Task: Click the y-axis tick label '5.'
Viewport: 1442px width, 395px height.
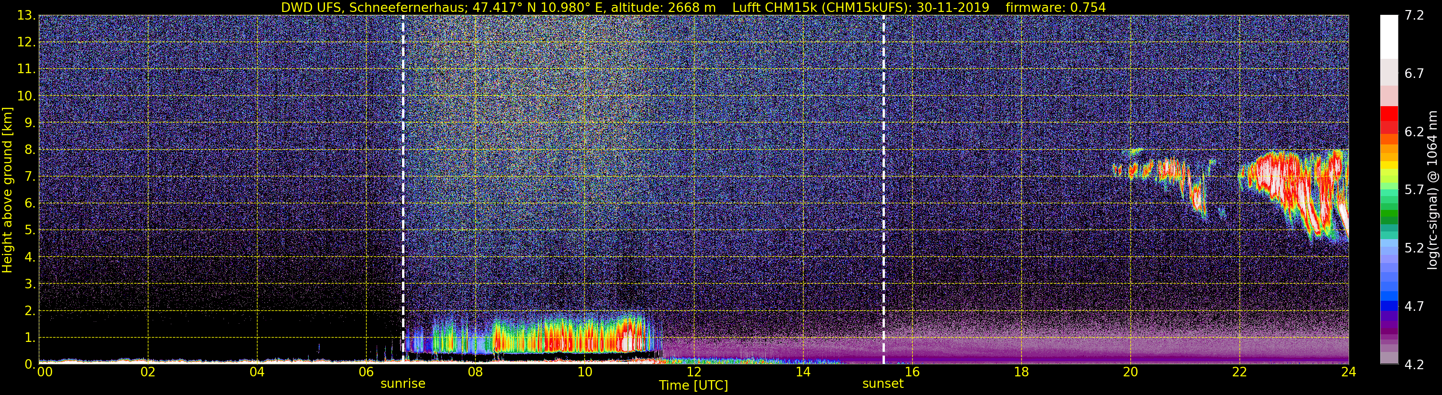Action: click(29, 230)
